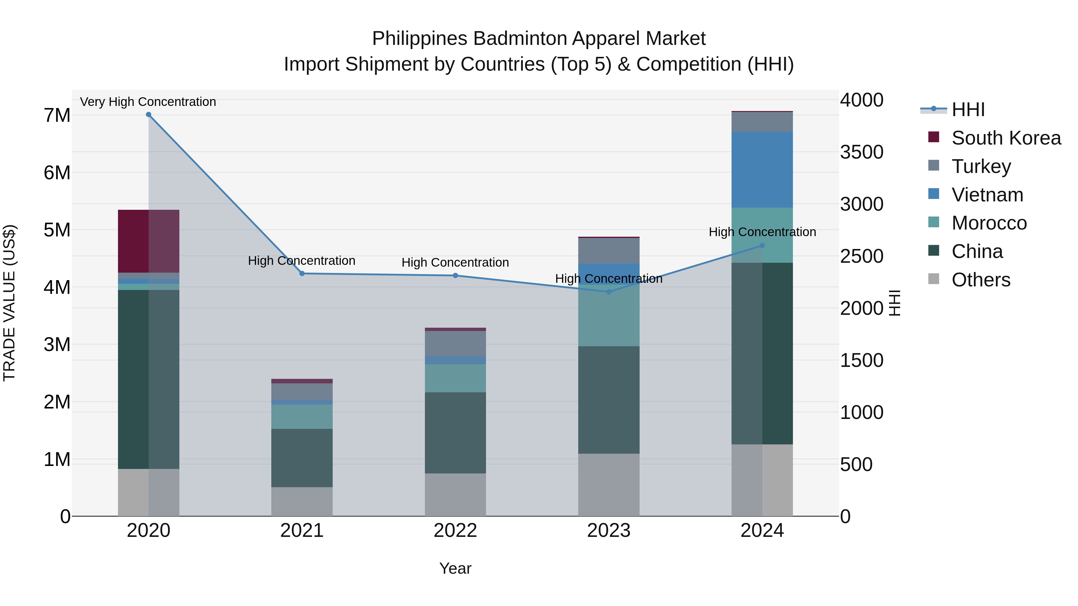The image size is (1078, 606).
Task: Select the 2020 HHI data point
Action: [x=149, y=115]
